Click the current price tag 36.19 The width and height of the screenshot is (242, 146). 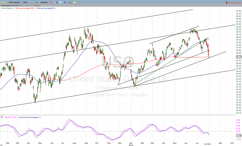click(x=239, y=57)
